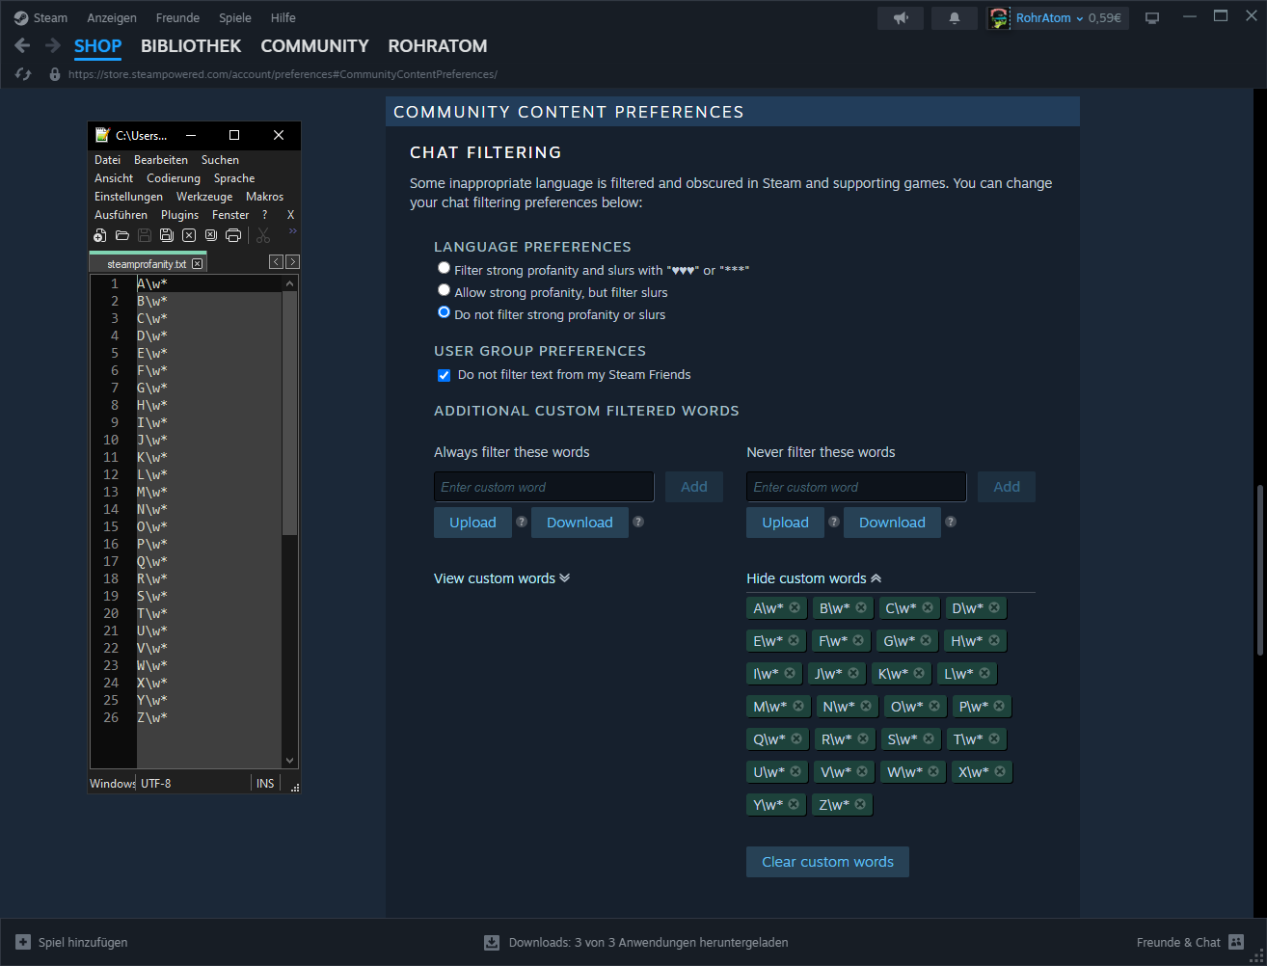Click the lock icon beside the URL
The image size is (1267, 966).
[x=54, y=74]
